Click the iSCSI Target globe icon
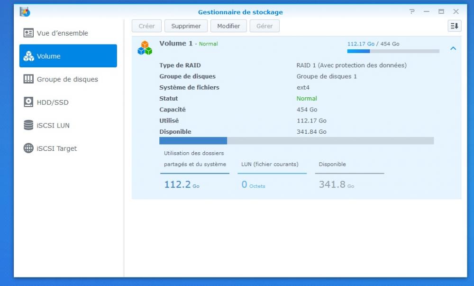The width and height of the screenshot is (474, 286). point(28,148)
